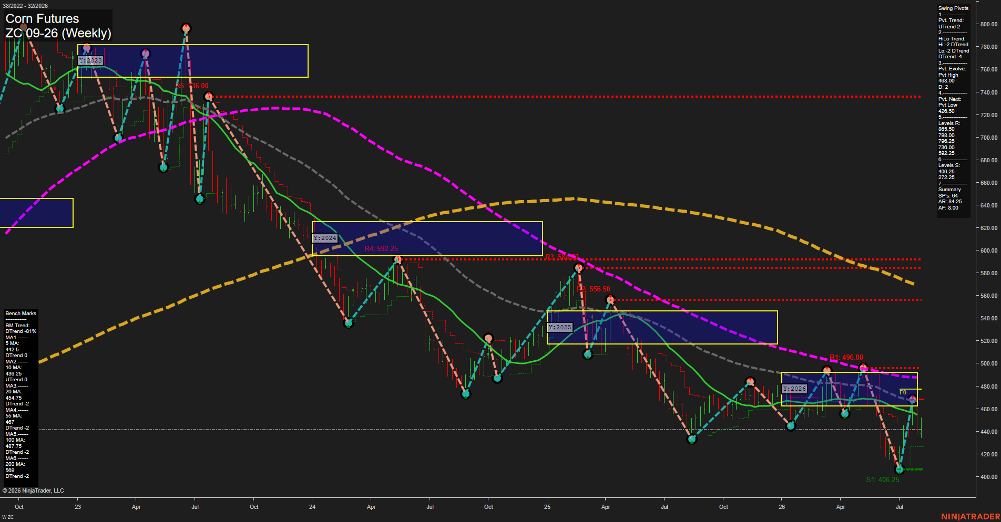Image resolution: width=1001 pixels, height=522 pixels.
Task: Click the Y:2024 yearly box label
Action: pos(325,238)
